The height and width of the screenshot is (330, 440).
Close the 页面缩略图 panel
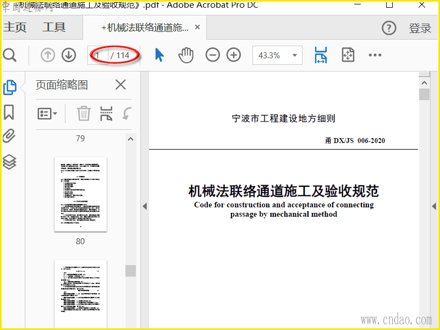[120, 85]
